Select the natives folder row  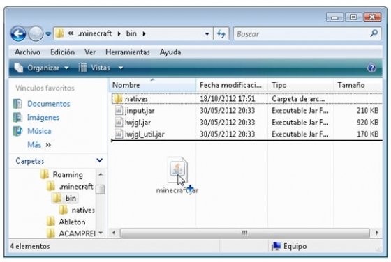pos(247,98)
